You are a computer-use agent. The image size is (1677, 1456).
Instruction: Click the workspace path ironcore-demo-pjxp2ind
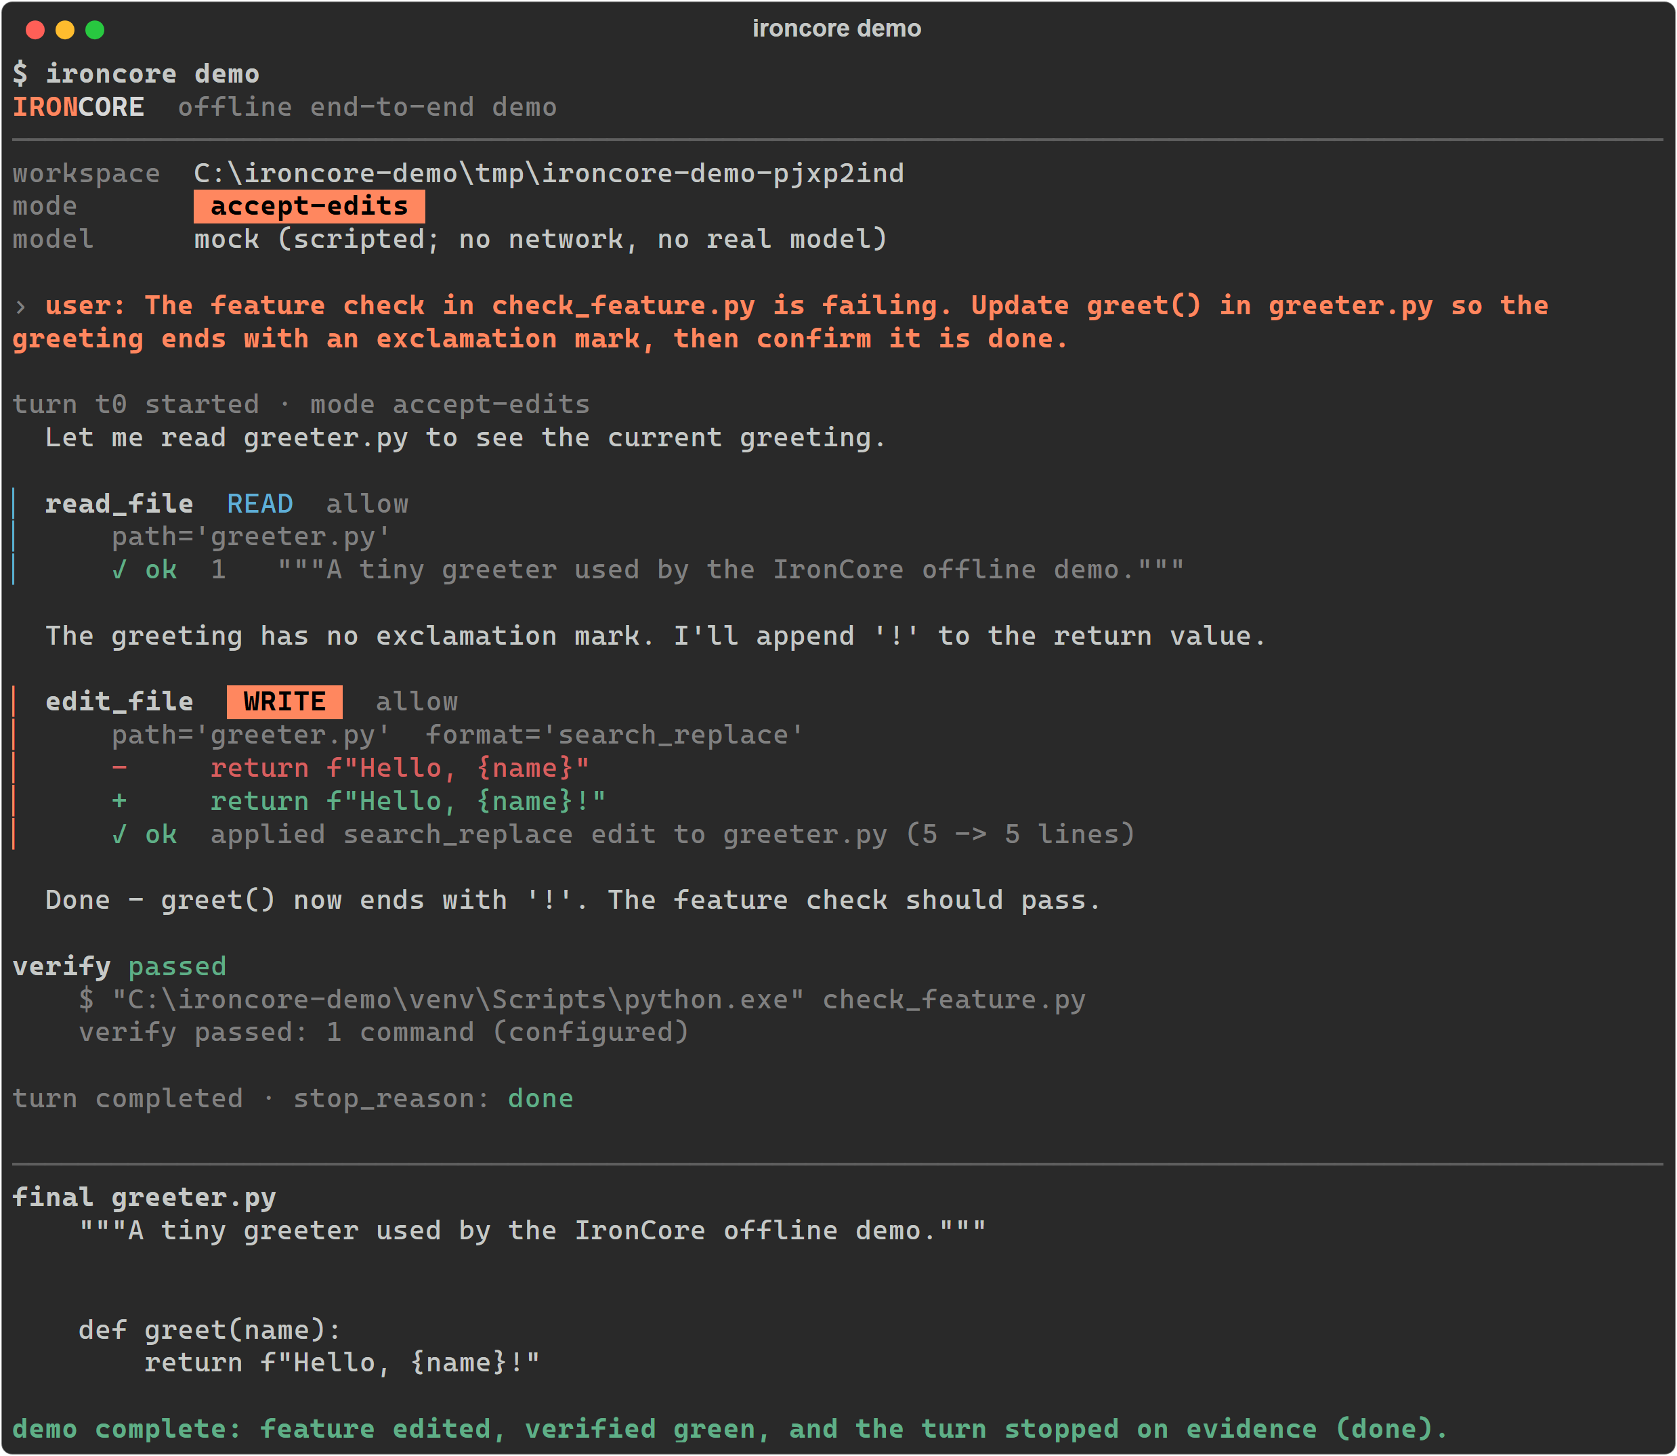(x=549, y=173)
